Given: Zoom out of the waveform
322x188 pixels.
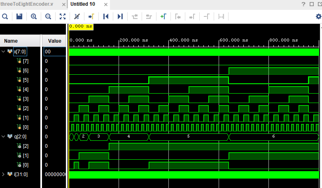Looking at the screenshot, I should pos(48,16).
